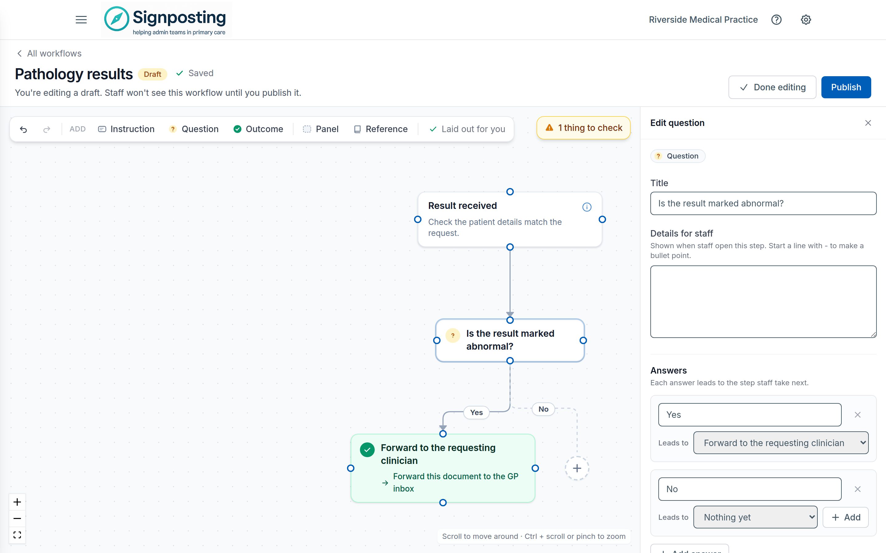
Task: Click the Laid out for you option
Action: click(x=467, y=129)
